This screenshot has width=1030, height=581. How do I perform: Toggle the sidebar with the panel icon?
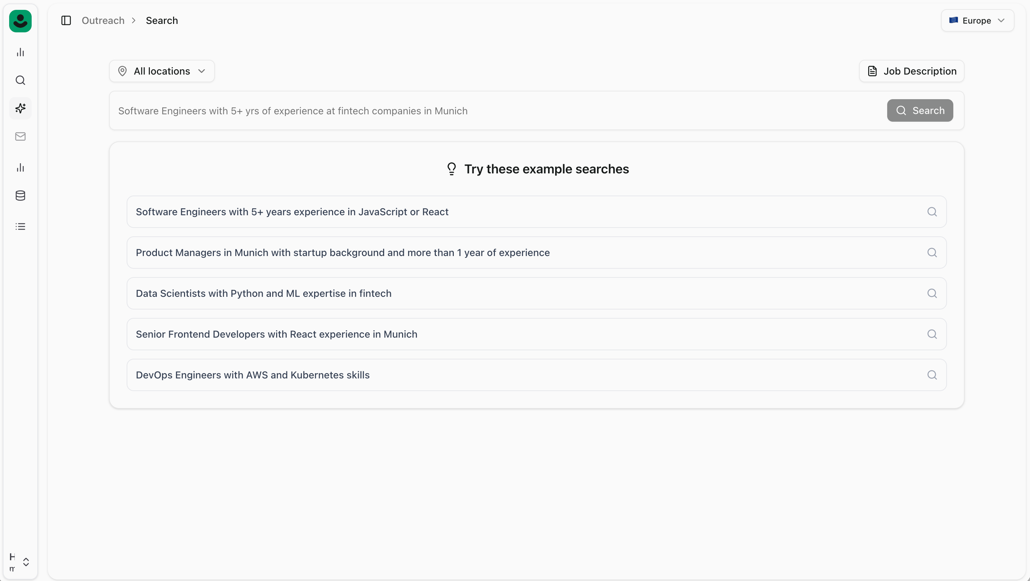tap(66, 20)
